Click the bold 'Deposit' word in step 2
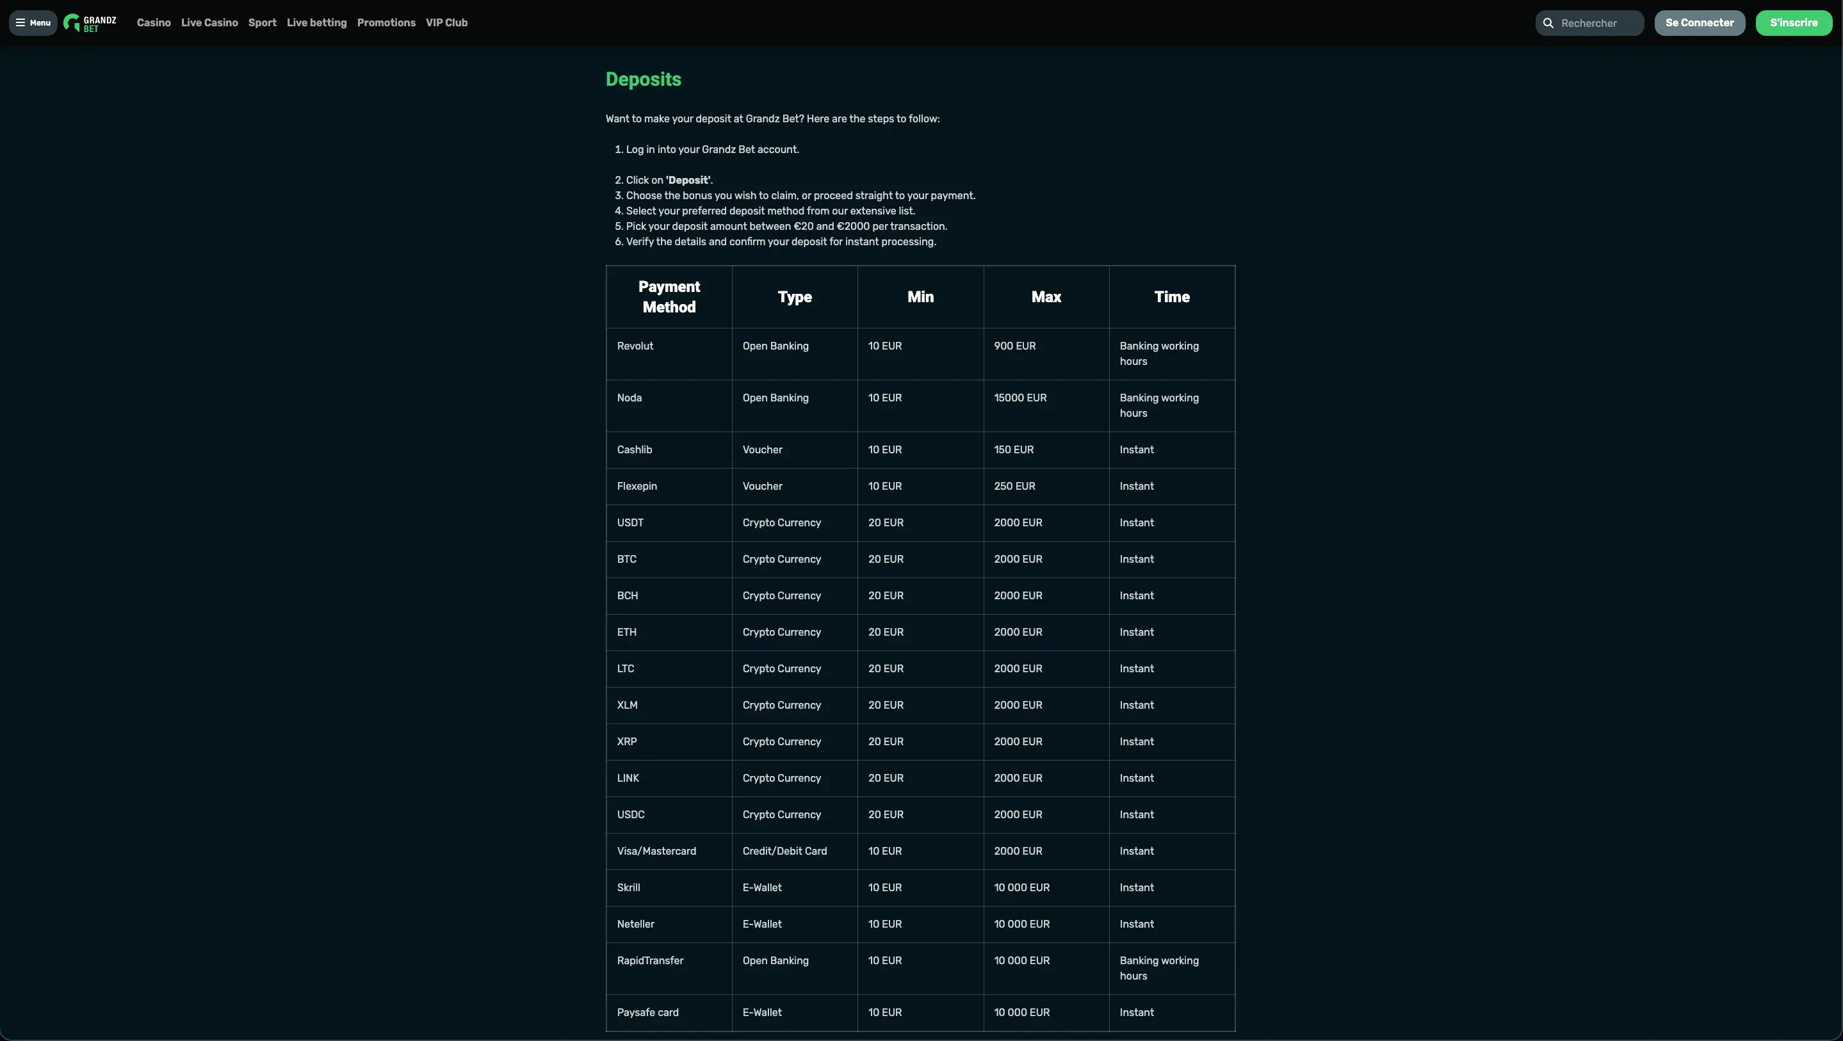This screenshot has height=1041, width=1843. (688, 181)
